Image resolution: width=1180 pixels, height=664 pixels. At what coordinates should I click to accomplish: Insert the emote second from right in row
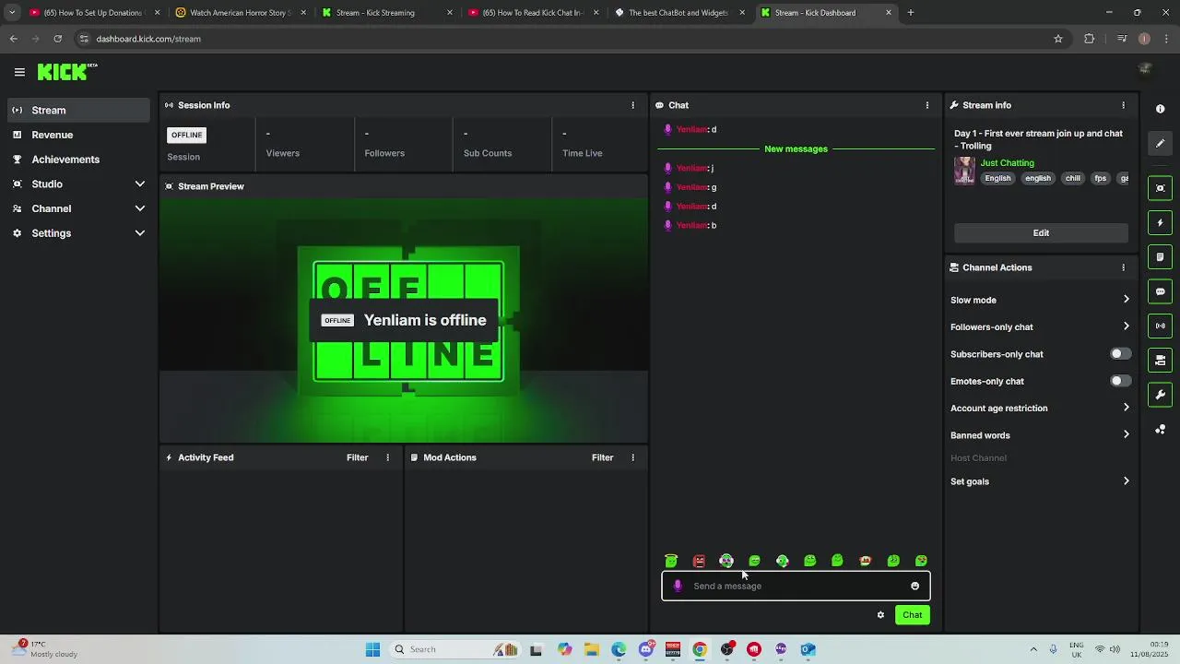pos(893,561)
